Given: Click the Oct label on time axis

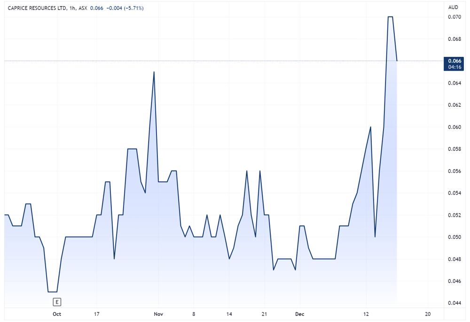Looking at the screenshot, I should tap(57, 314).
